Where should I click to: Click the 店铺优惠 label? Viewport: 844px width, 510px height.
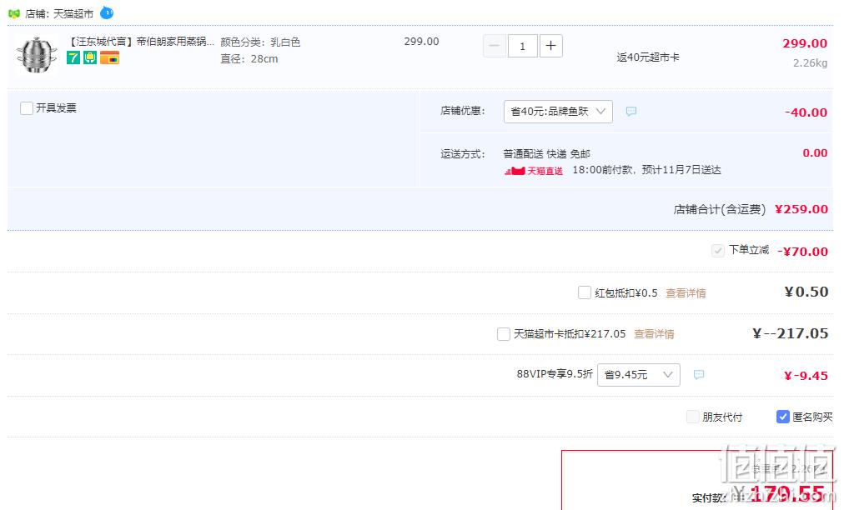click(463, 111)
